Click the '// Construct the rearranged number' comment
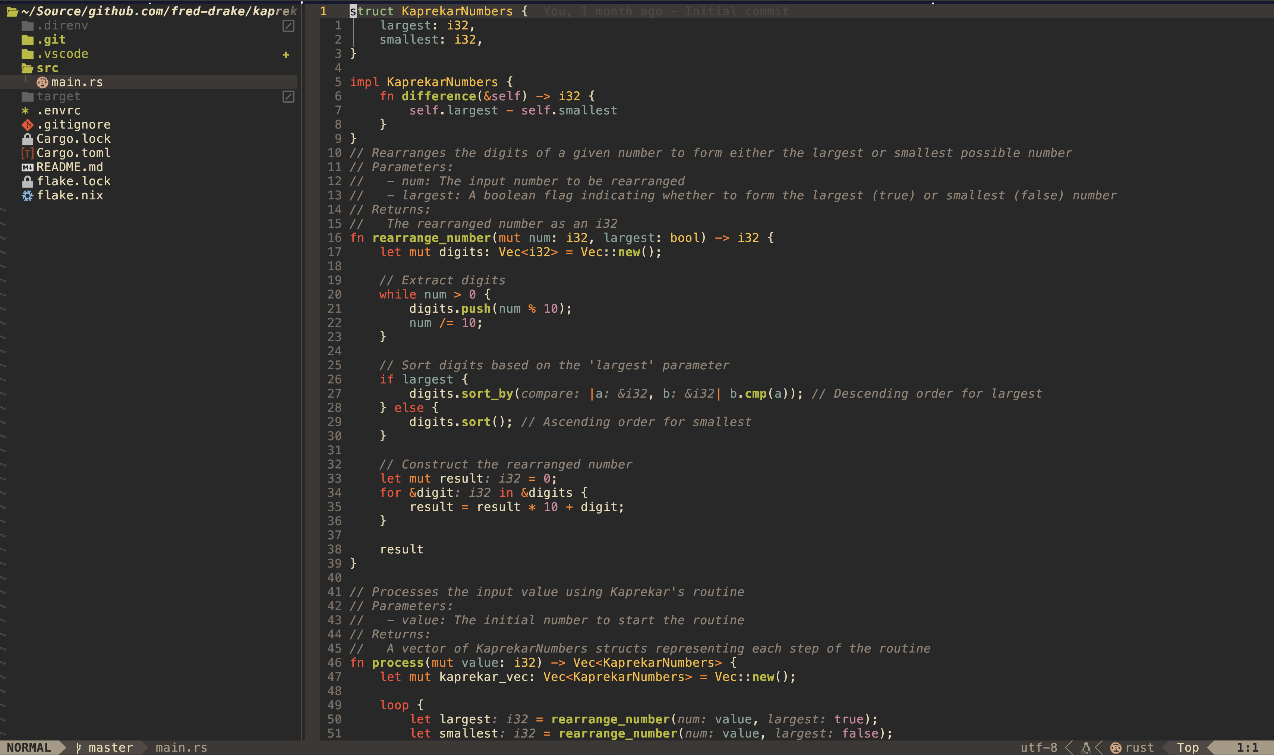1274x755 pixels. click(506, 464)
